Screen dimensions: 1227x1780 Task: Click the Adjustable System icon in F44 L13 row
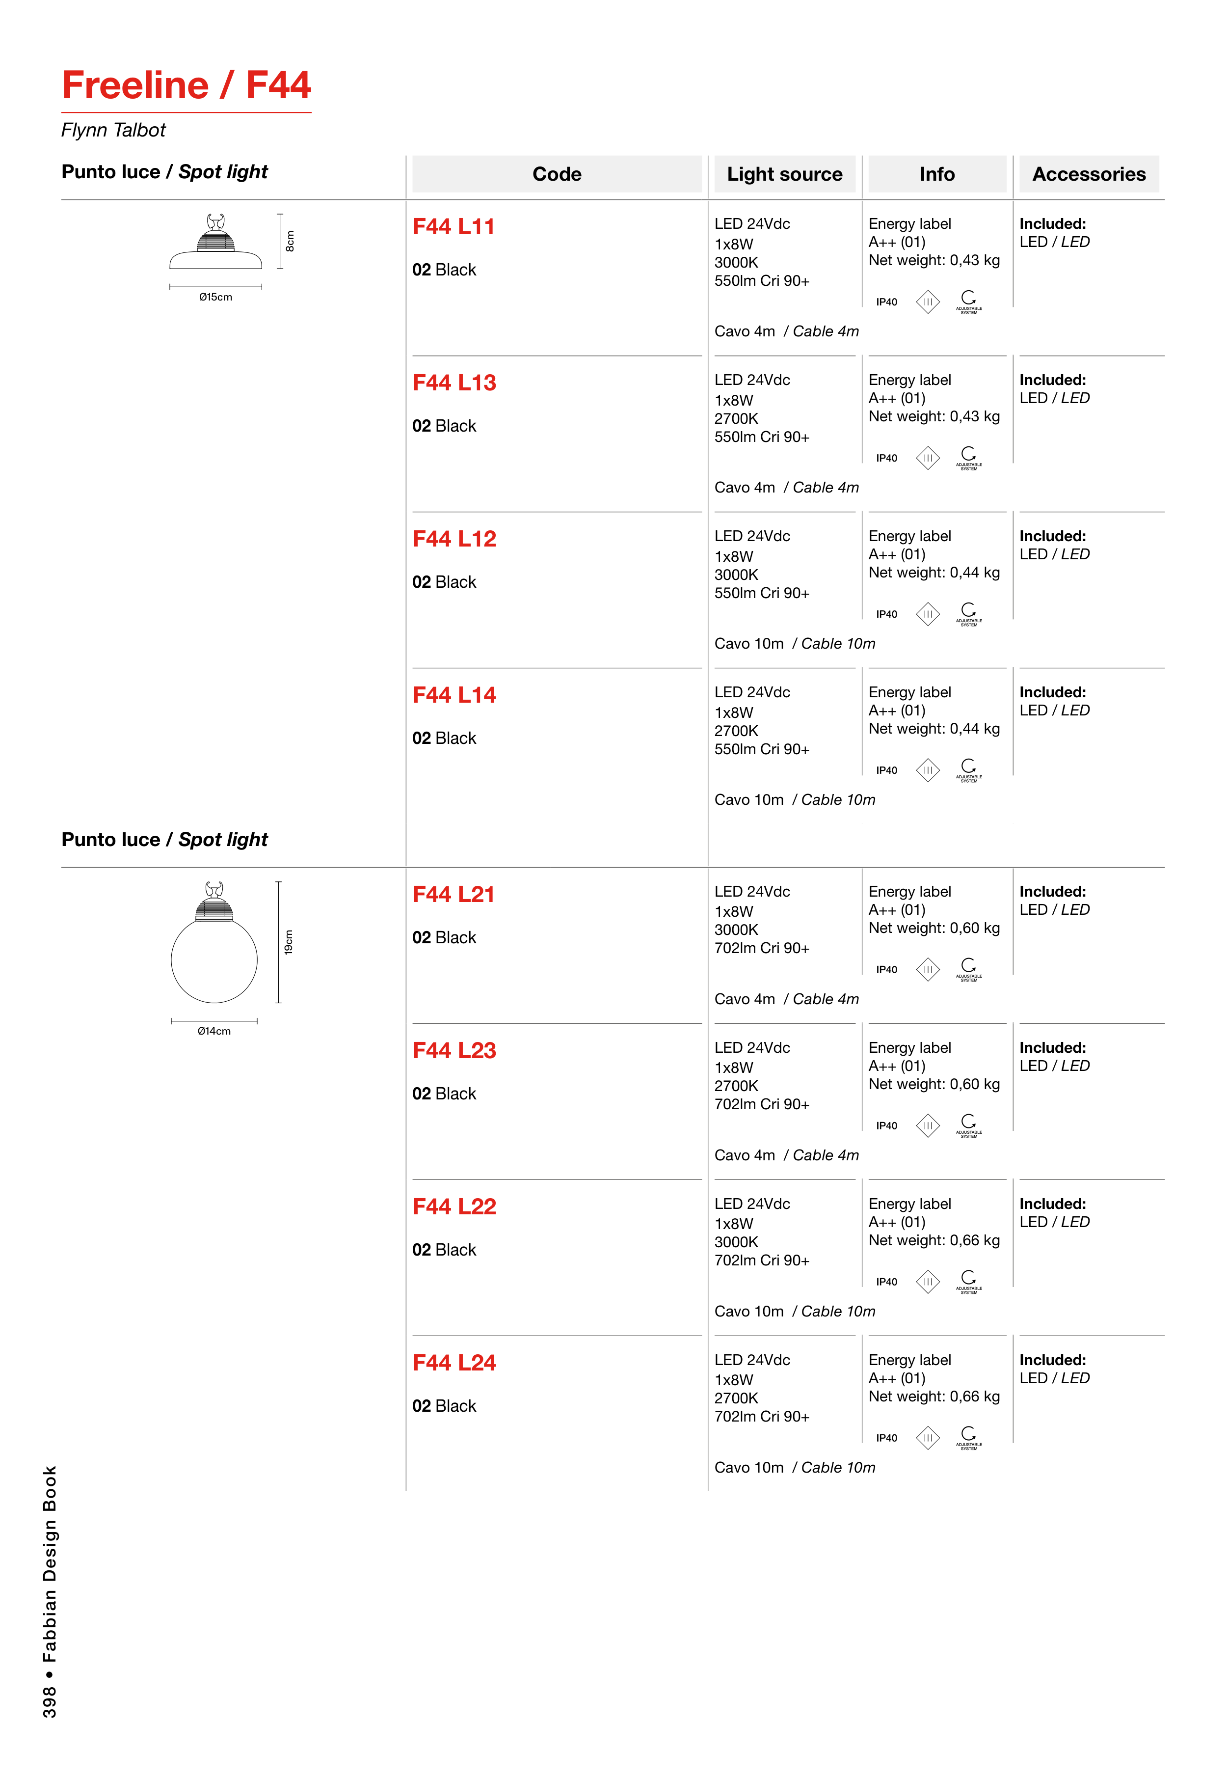[969, 457]
